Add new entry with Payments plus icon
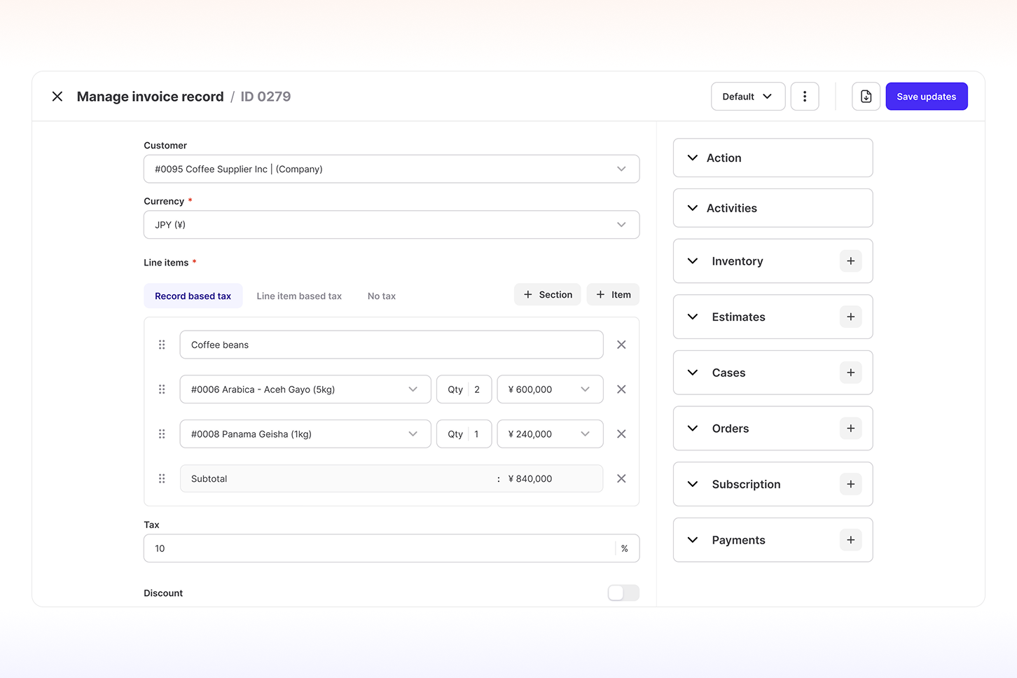 click(850, 540)
